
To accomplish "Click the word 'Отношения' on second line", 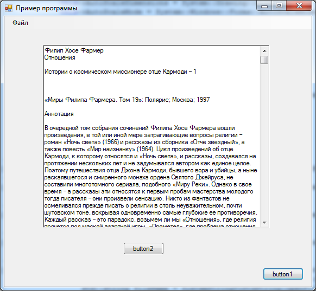I will point(60,57).
